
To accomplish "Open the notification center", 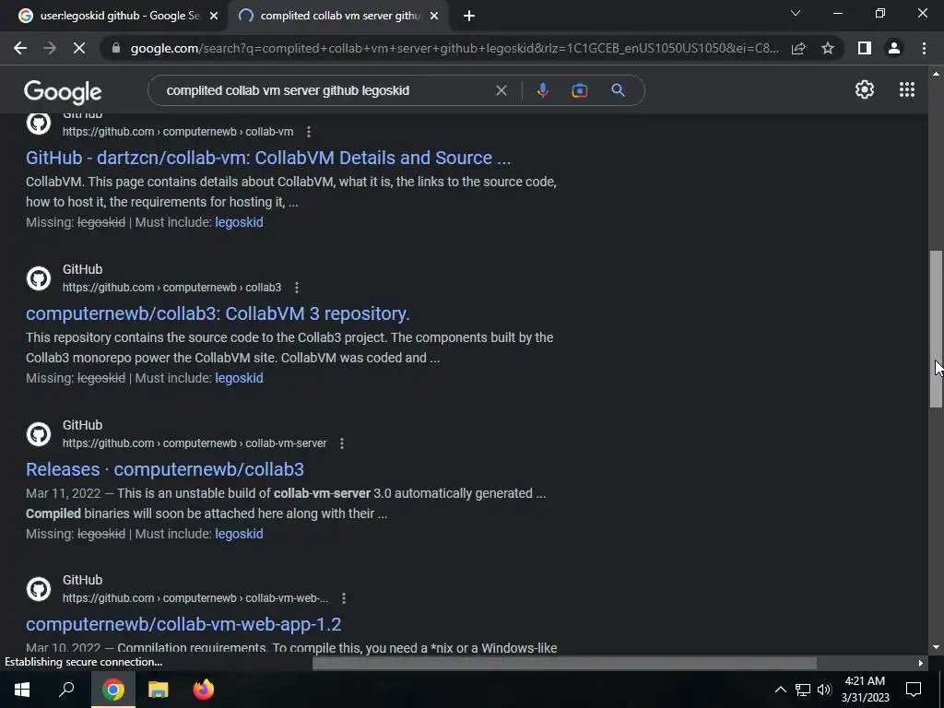I will tap(914, 690).
